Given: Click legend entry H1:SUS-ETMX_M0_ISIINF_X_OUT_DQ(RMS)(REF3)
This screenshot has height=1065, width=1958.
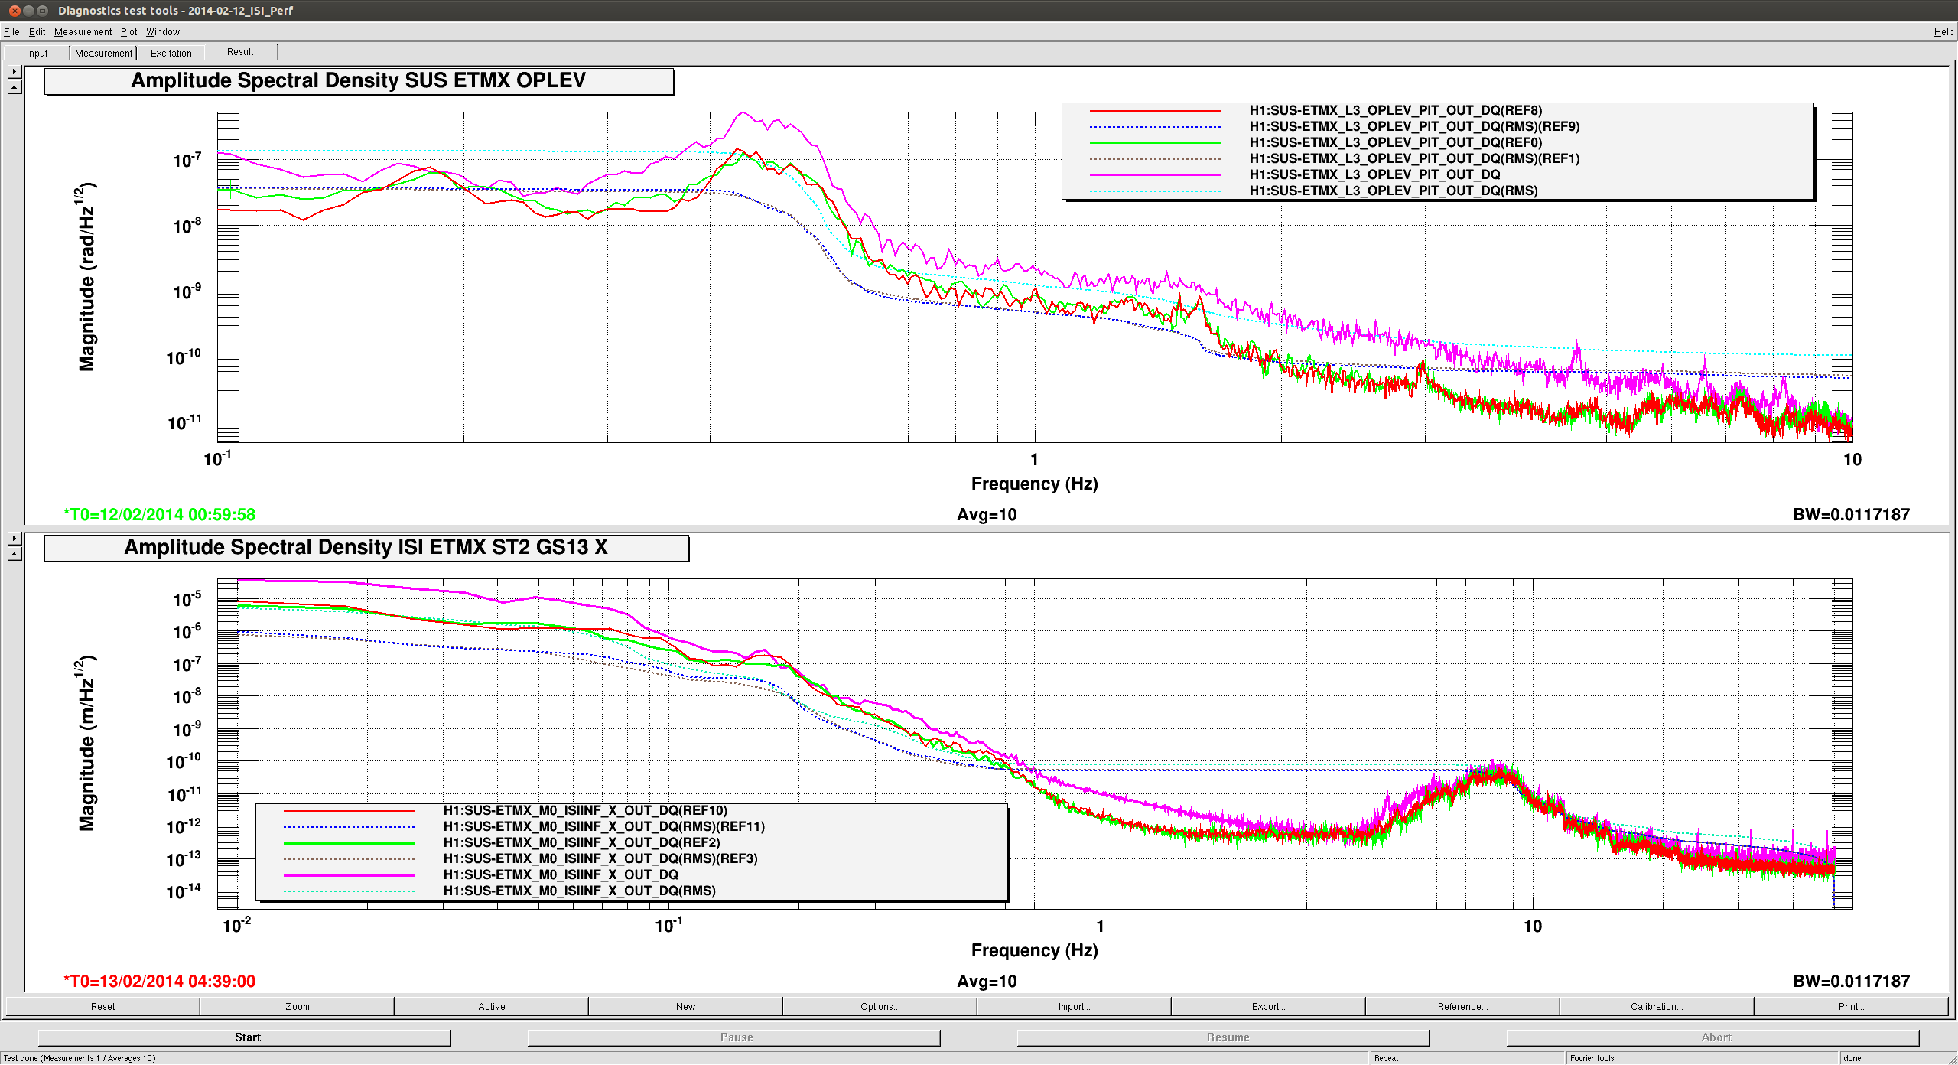Looking at the screenshot, I should click(x=600, y=858).
